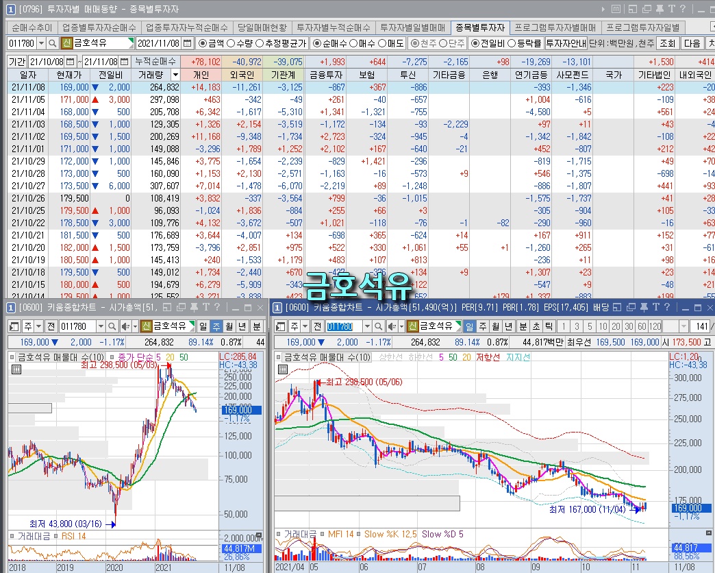
Task: Switch to the 당일매매현황 tab
Action: click(262, 28)
